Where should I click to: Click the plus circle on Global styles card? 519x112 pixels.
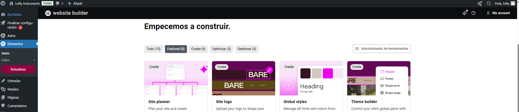click(x=289, y=85)
